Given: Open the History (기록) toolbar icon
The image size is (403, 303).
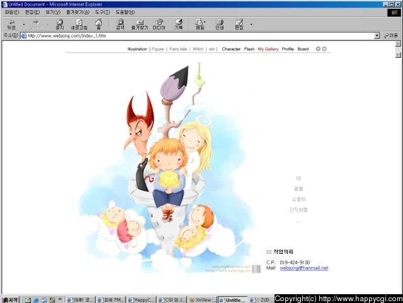Looking at the screenshot, I should pyautogui.click(x=179, y=25).
